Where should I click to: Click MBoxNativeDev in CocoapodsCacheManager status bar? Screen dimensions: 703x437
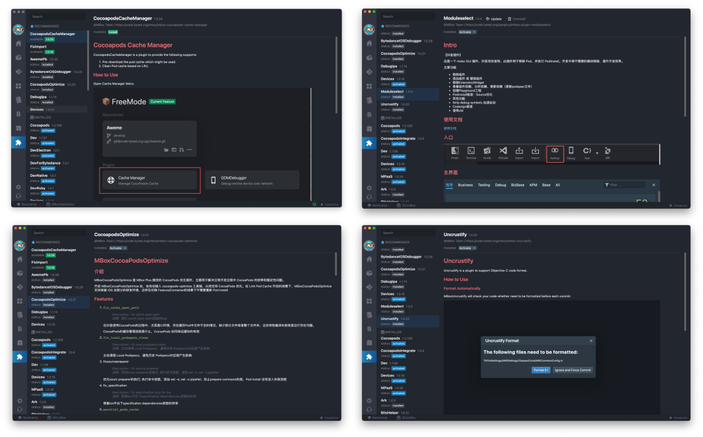(61, 204)
